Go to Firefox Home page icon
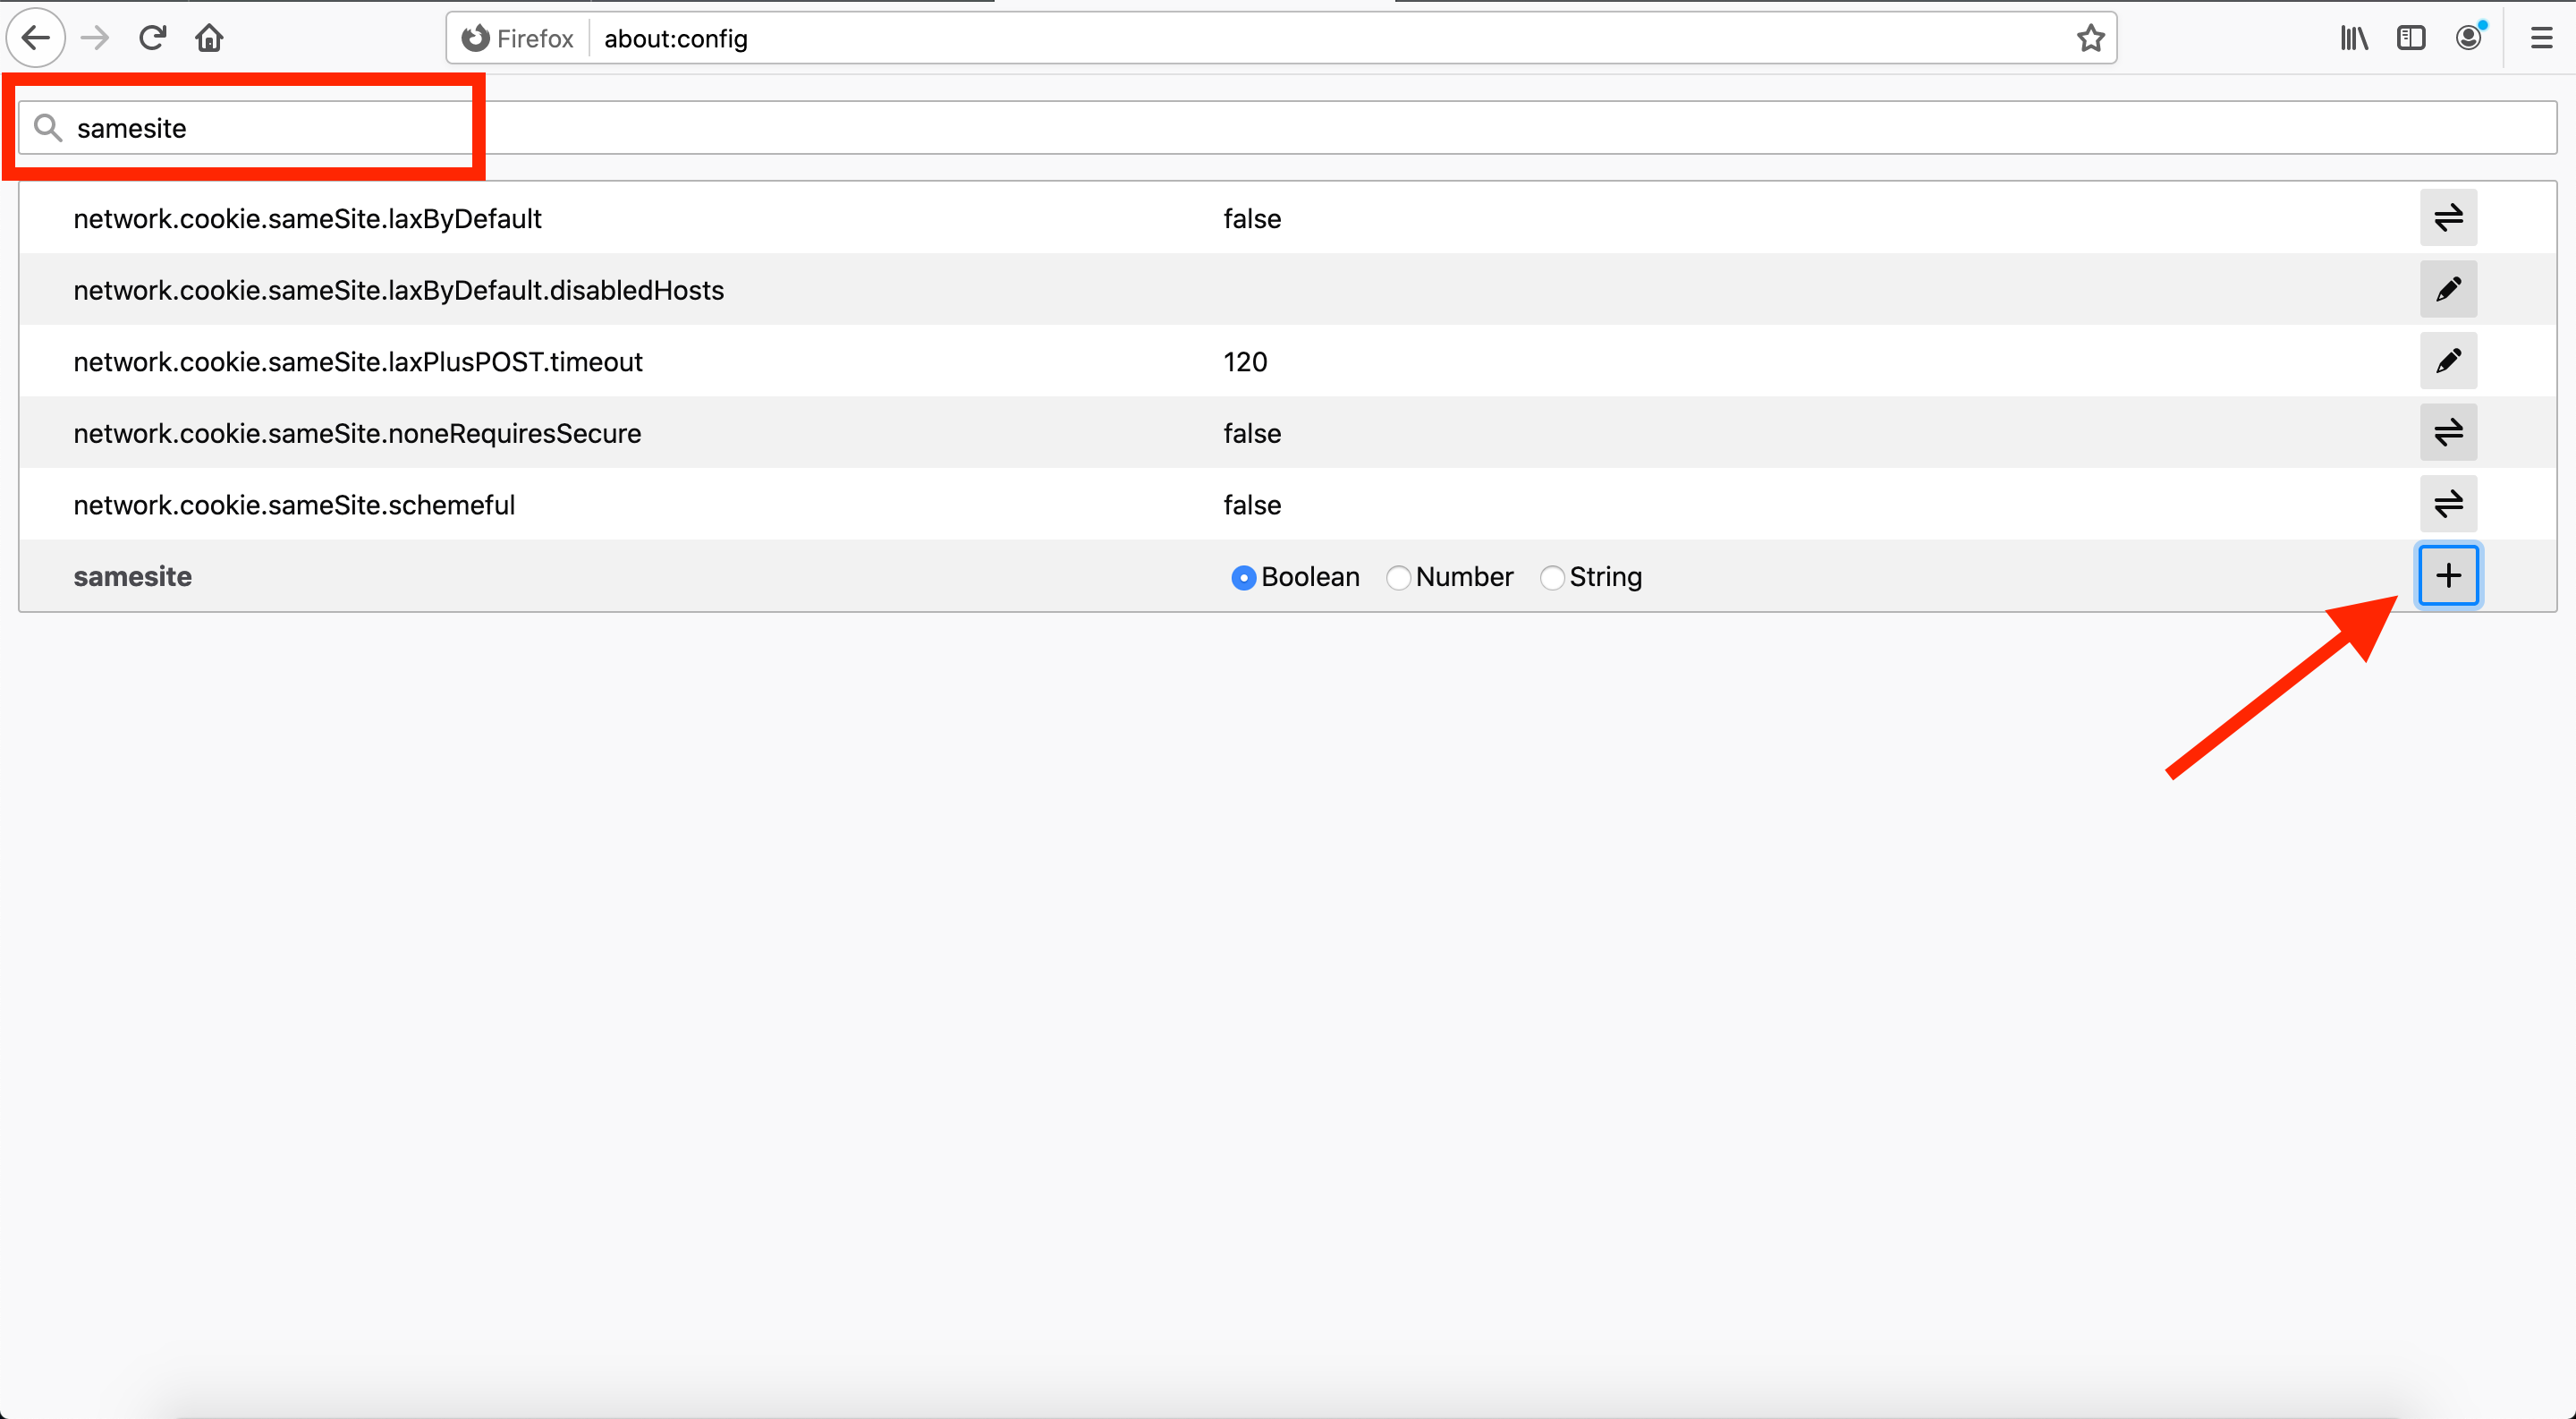Image resolution: width=2576 pixels, height=1419 pixels. pos(209,38)
